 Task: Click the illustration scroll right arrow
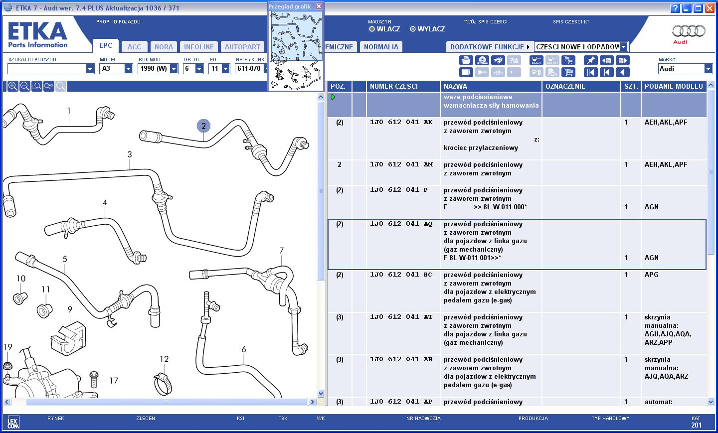[x=312, y=402]
